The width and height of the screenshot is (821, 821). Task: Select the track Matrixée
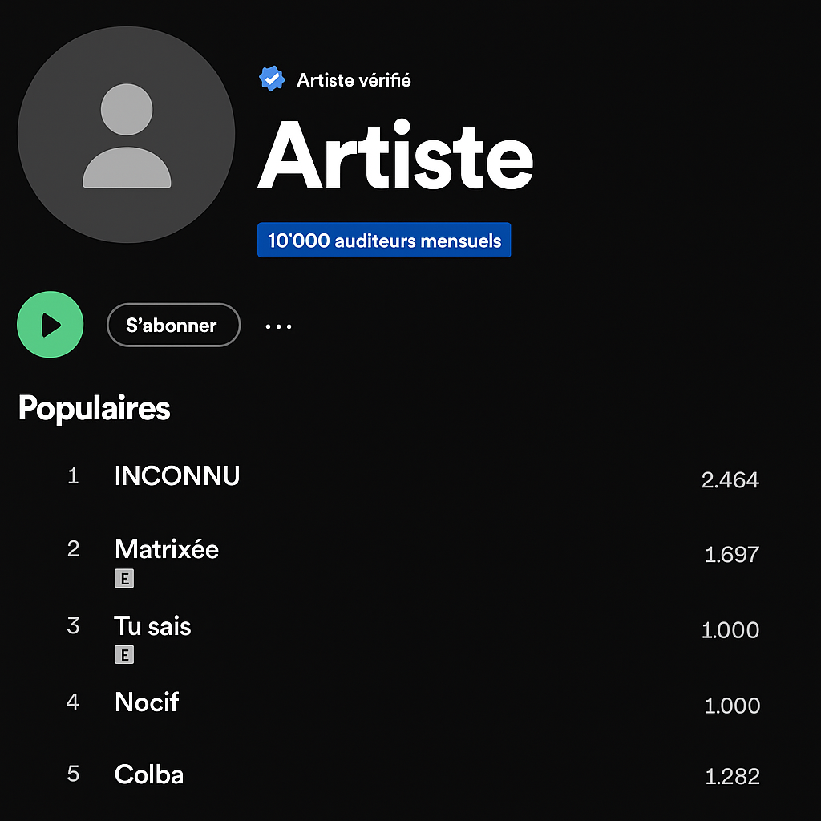(x=166, y=550)
